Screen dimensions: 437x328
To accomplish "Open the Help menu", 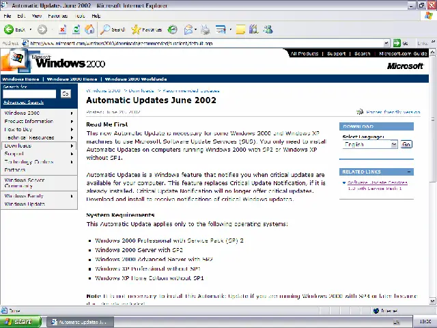I will tap(96, 16).
